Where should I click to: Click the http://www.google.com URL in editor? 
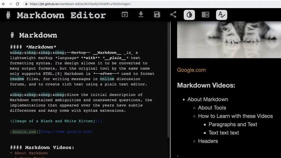tap(66, 132)
